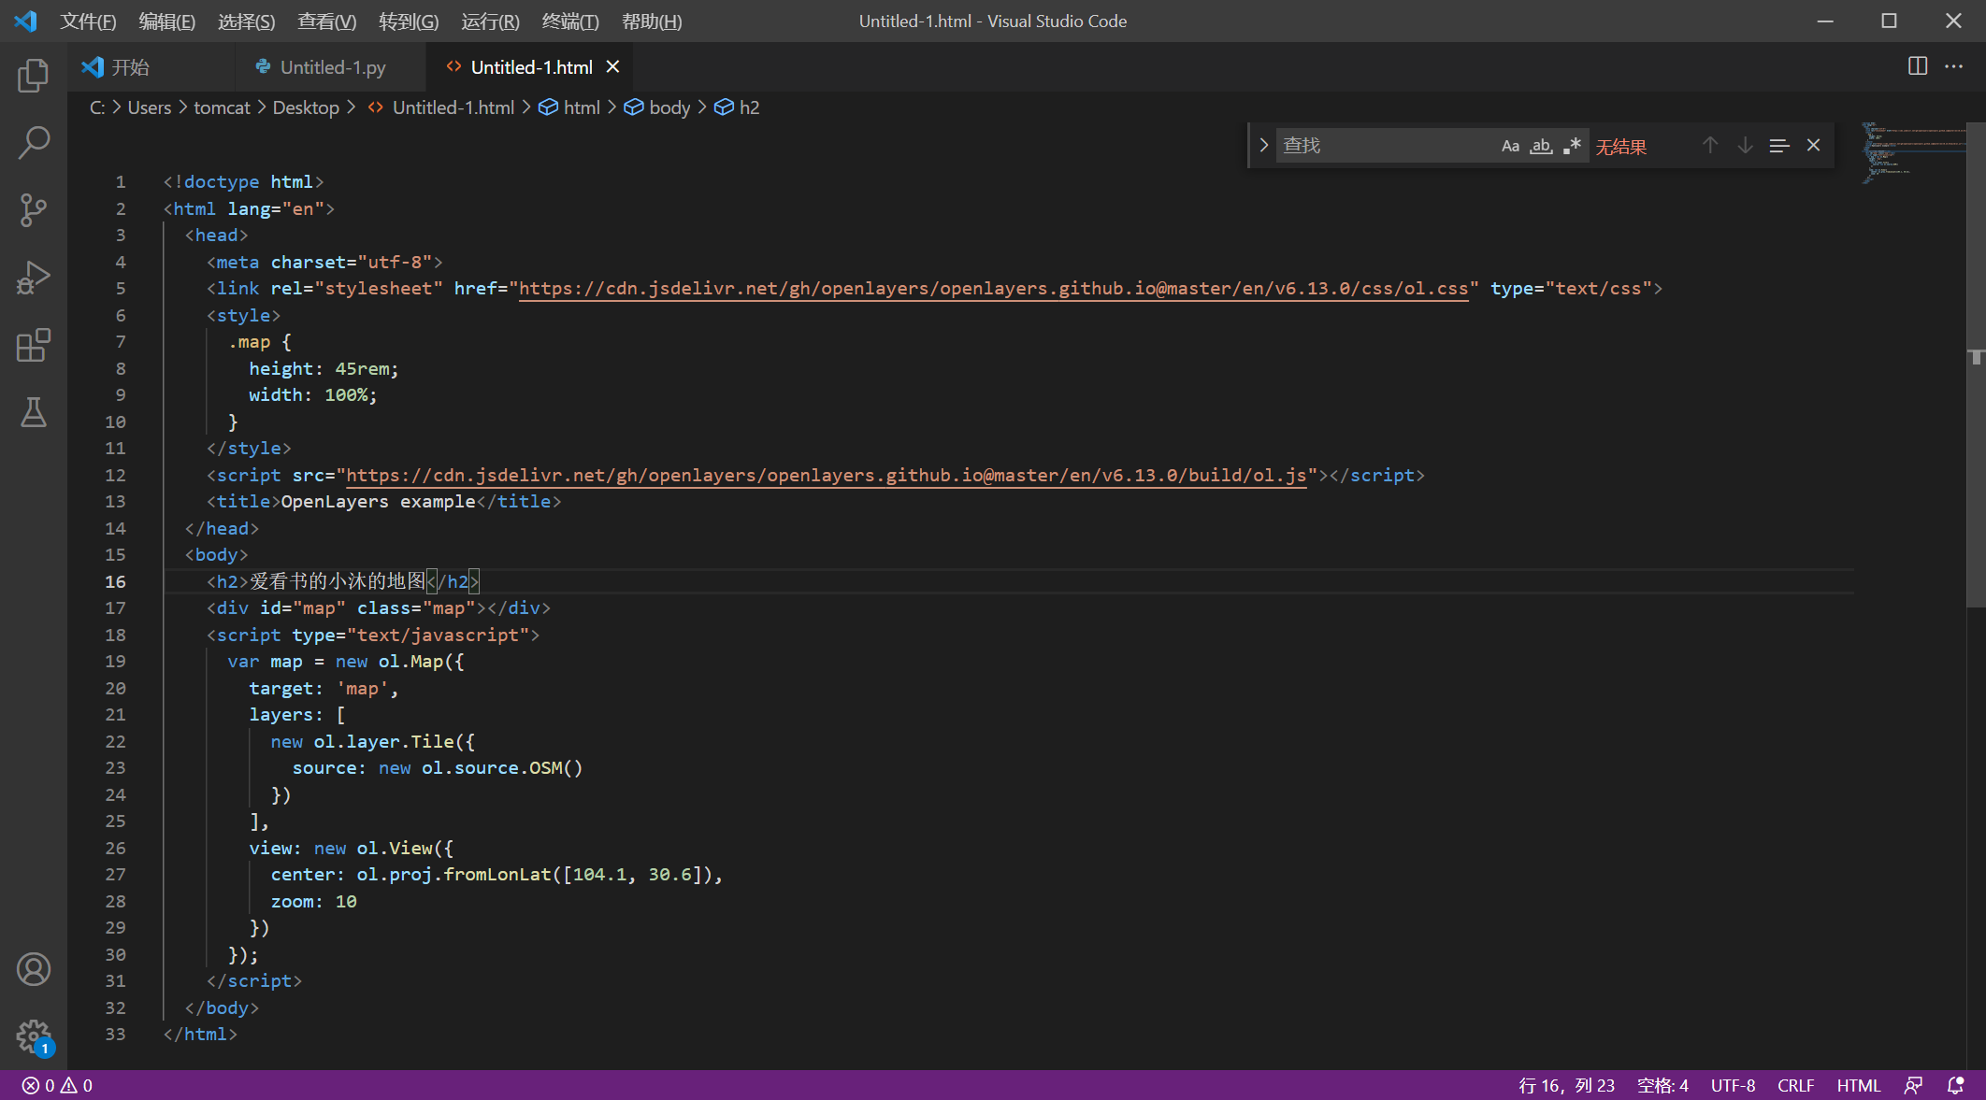Open the Explorer view in activity bar

coord(34,76)
